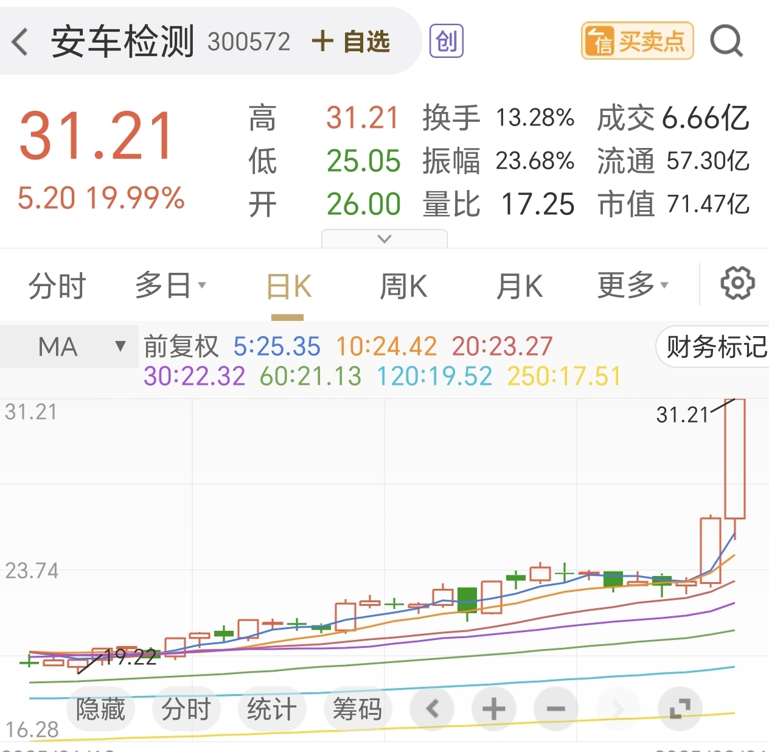Switch to the 月K monthly tab
The width and height of the screenshot is (769, 752).
pyautogui.click(x=519, y=286)
